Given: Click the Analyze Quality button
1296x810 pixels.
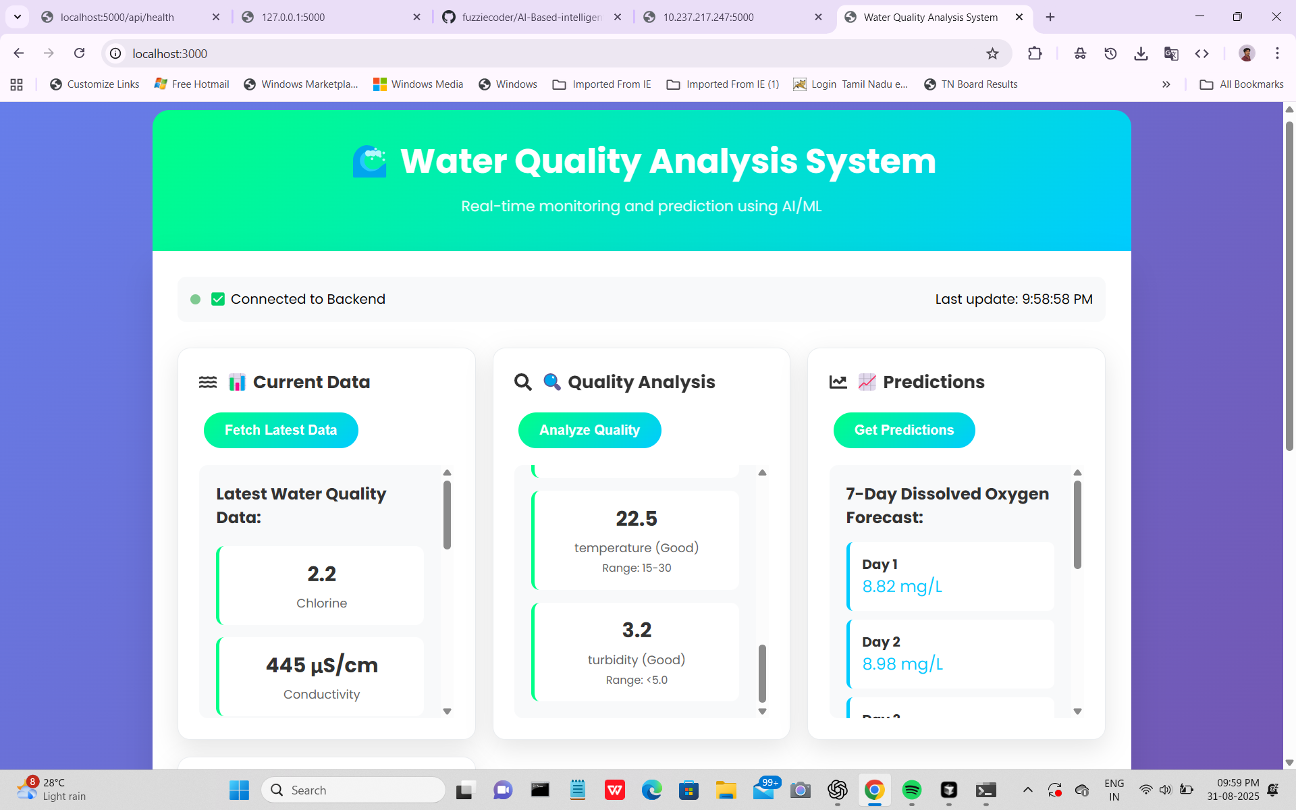Looking at the screenshot, I should (589, 430).
